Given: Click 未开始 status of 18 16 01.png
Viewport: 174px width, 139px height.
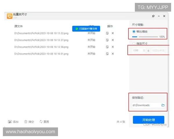Looking at the screenshot, I should point(91,54).
